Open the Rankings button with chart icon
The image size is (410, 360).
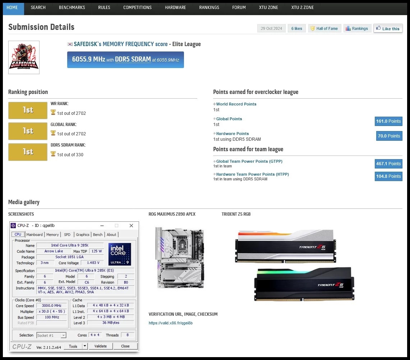tap(357, 28)
